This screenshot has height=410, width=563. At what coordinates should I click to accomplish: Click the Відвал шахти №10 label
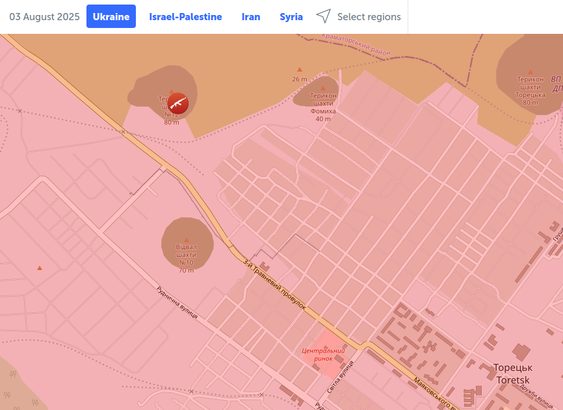coord(187,258)
